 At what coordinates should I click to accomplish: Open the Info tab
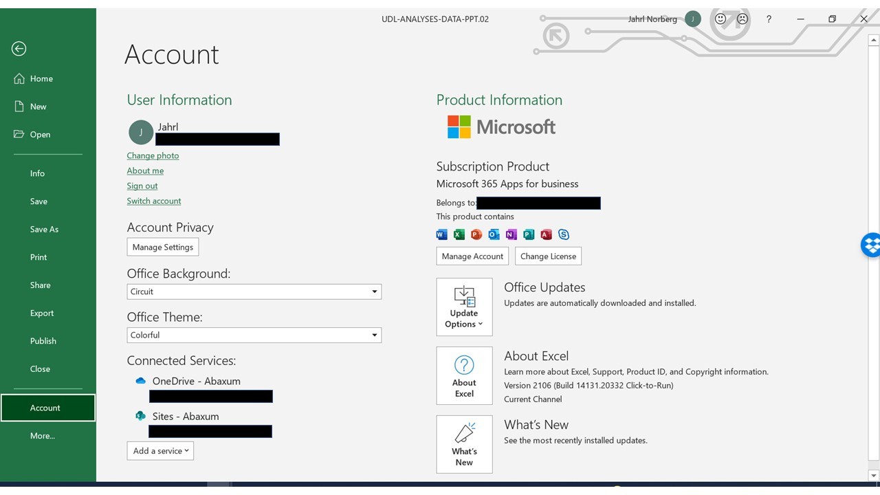[x=37, y=173]
